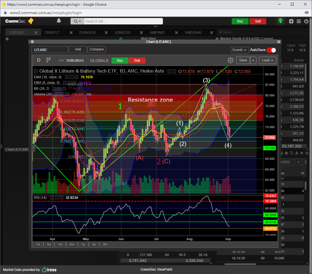Click the power logout icon
The height and width of the screenshot is (274, 312).
coord(306,21)
